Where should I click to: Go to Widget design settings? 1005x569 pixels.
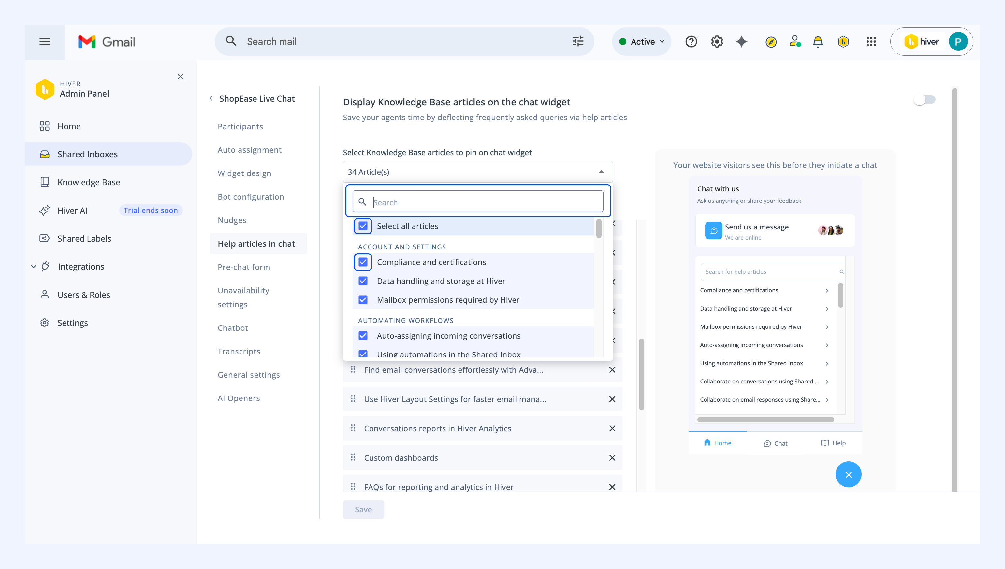(x=244, y=173)
